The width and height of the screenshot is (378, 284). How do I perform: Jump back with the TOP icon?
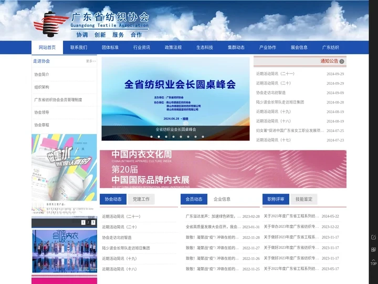[373, 262]
